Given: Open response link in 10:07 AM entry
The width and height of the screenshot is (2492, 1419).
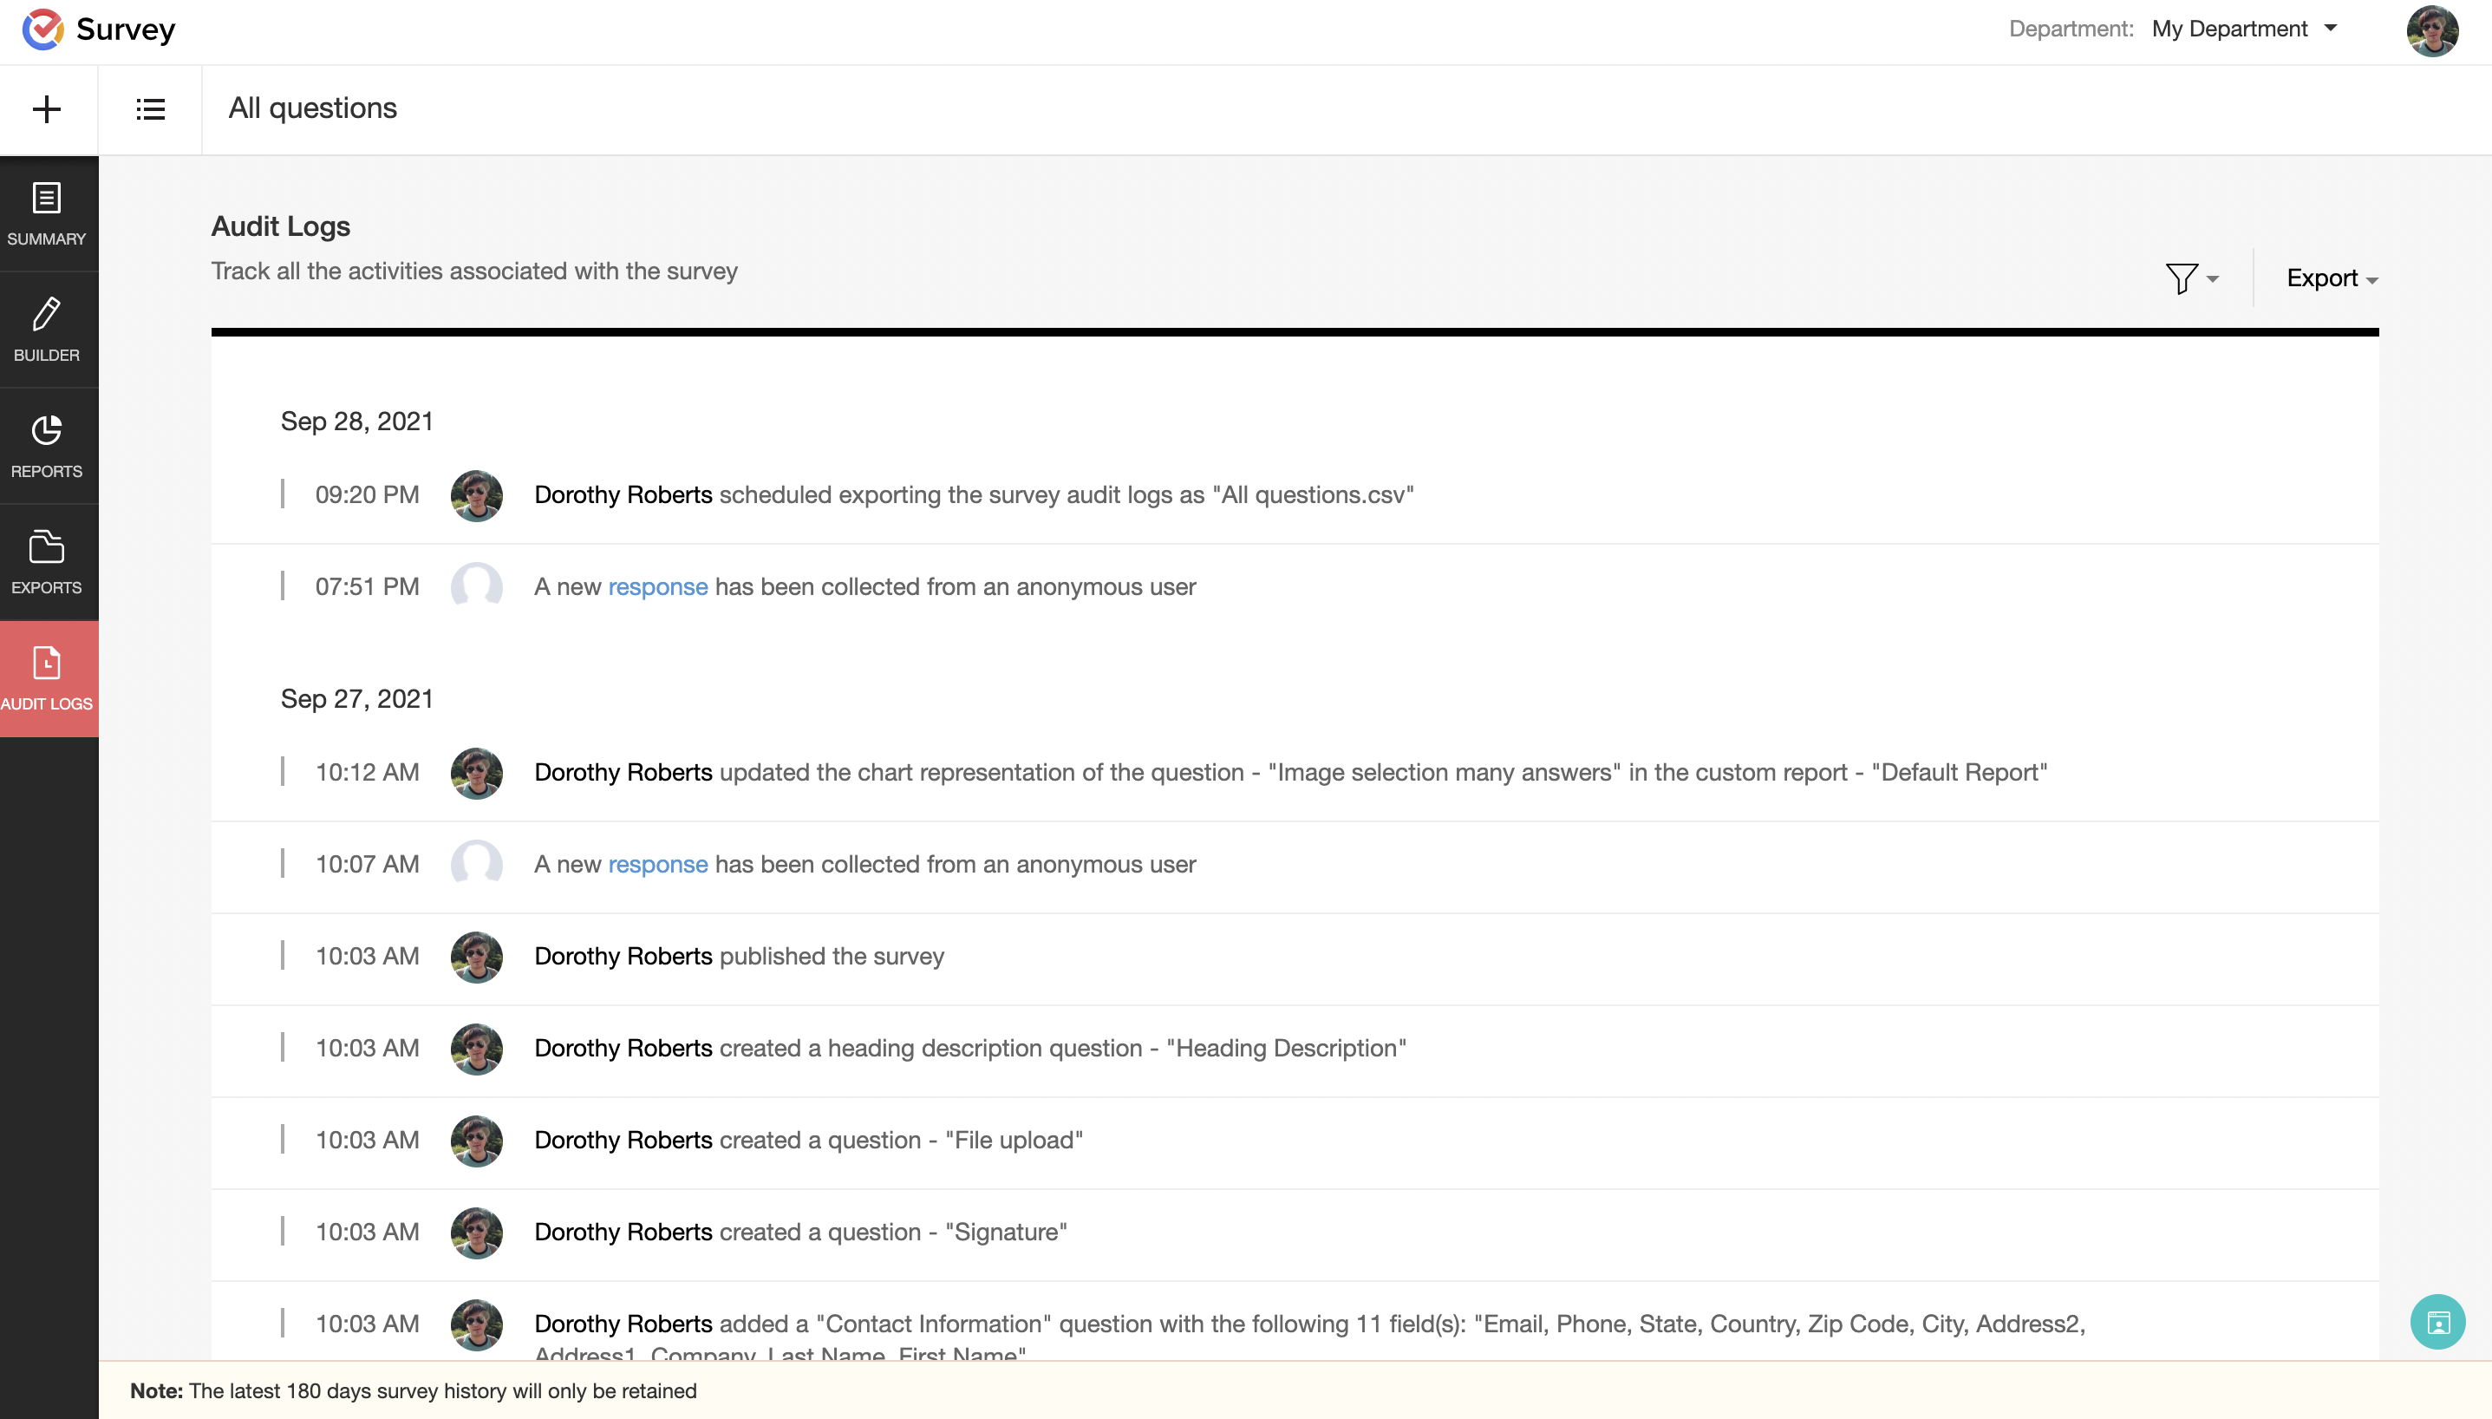Looking at the screenshot, I should point(657,865).
